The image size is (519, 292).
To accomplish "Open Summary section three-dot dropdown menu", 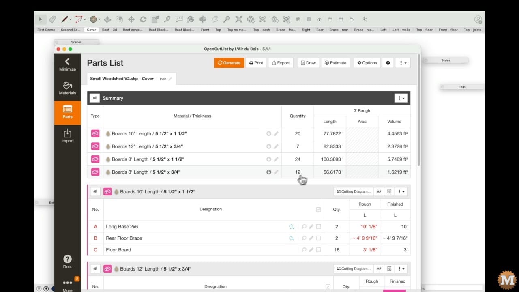I will click(x=401, y=98).
